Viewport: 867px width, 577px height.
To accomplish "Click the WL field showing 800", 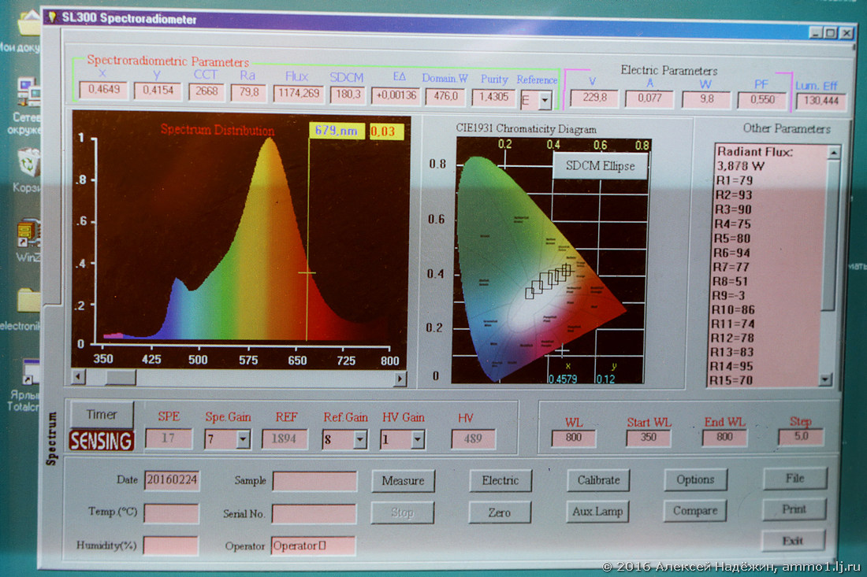I will pyautogui.click(x=573, y=438).
